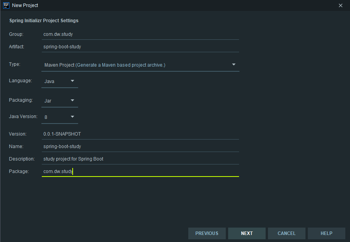Click the Spring Initializr Project Settings heading
This screenshot has width=350, height=242.
point(44,21)
